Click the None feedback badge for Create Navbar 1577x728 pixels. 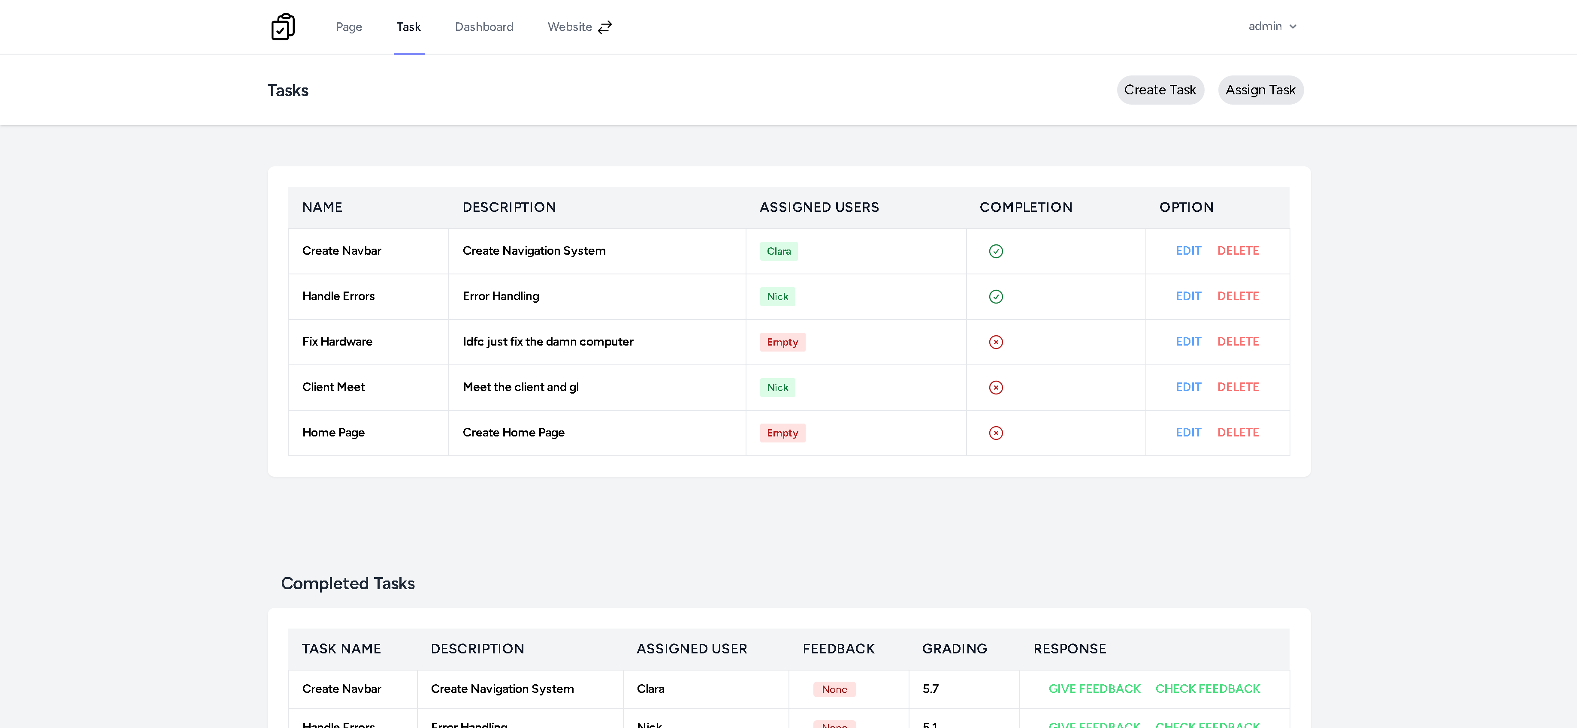(834, 689)
